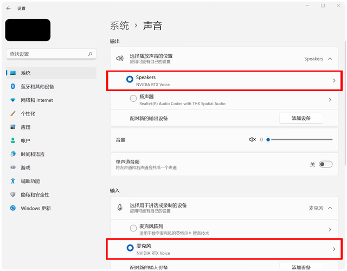The height and width of the screenshot is (271, 347).
Task: Click the 系统 monitor icon in sidebar
Action: [x=13, y=73]
